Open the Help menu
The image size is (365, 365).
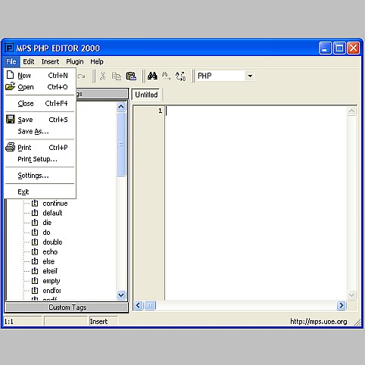pos(97,61)
